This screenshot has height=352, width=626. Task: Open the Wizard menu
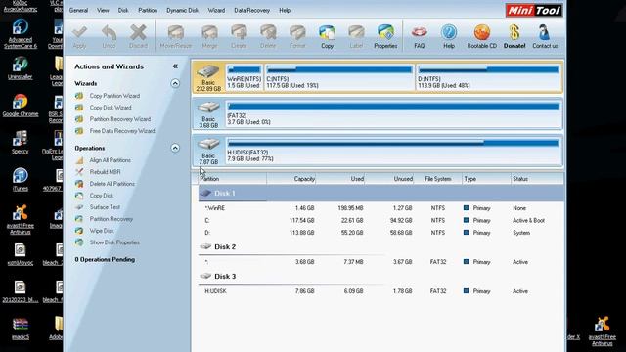[216, 11]
